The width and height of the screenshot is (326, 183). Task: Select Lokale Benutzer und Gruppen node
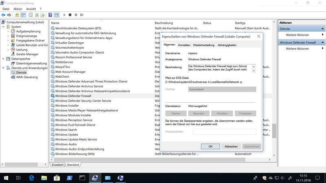coord(32,45)
